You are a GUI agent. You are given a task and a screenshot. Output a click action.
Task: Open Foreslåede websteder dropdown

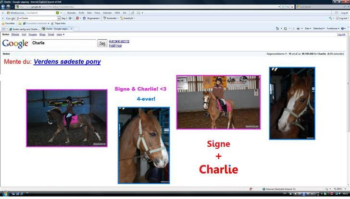point(36,23)
